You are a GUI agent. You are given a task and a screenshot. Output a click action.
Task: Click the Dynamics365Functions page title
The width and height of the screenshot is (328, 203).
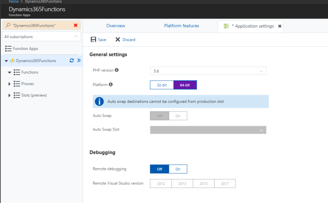click(x=37, y=9)
